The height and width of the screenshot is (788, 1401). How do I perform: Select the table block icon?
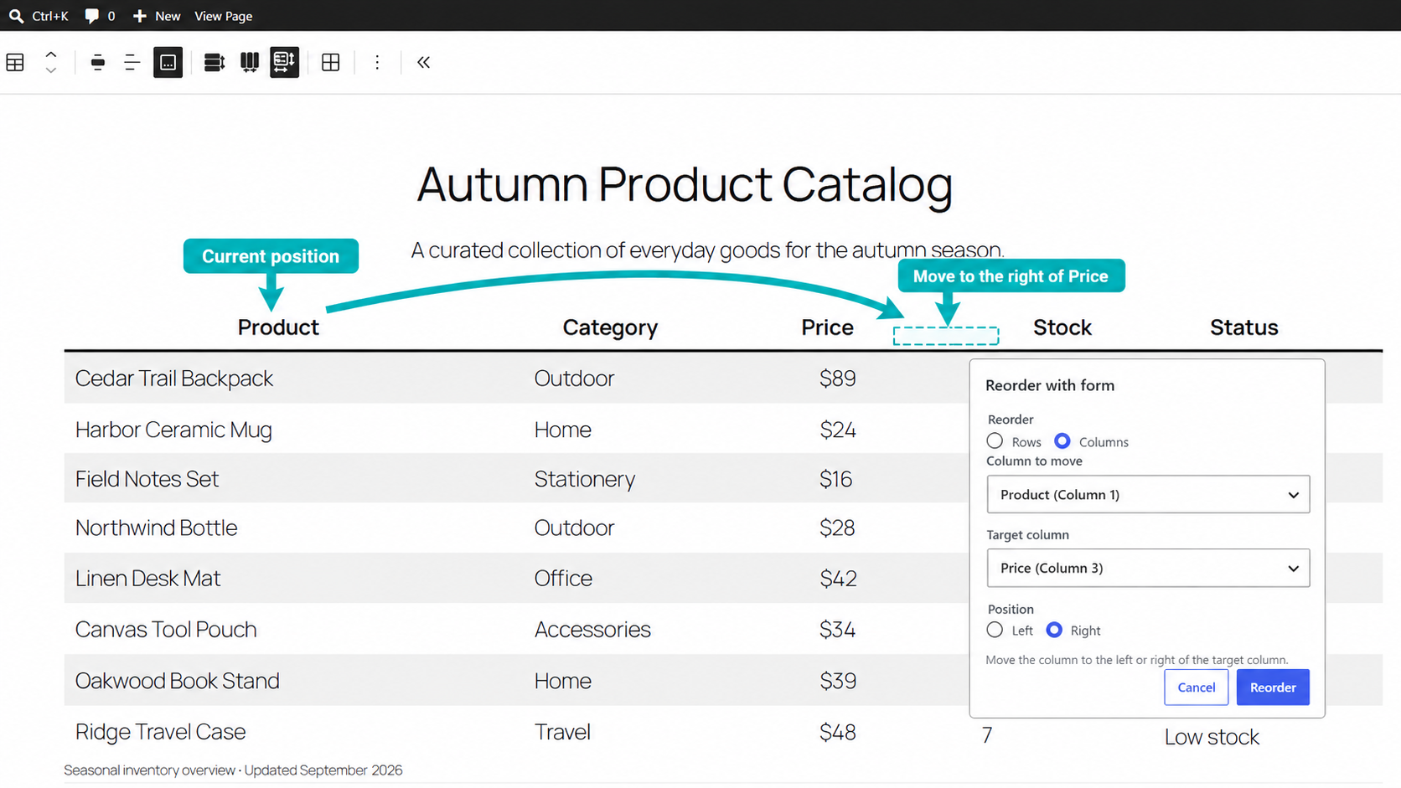tap(15, 63)
